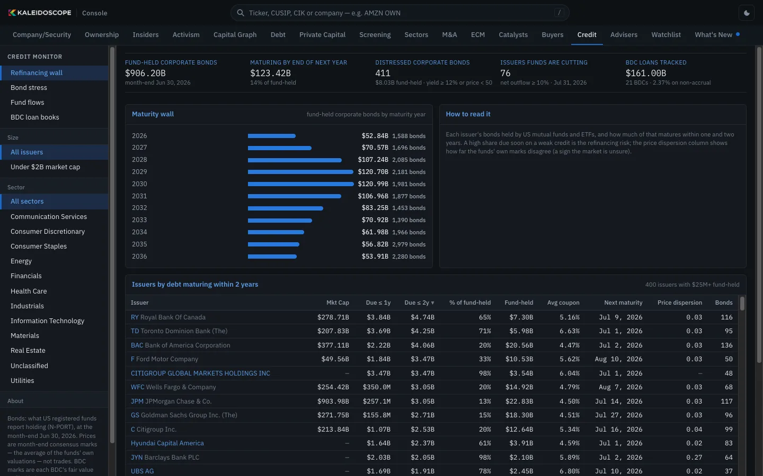Click the Distressed Corporate Bonds stat
Viewport: 763px width, 476px height.
click(x=433, y=72)
